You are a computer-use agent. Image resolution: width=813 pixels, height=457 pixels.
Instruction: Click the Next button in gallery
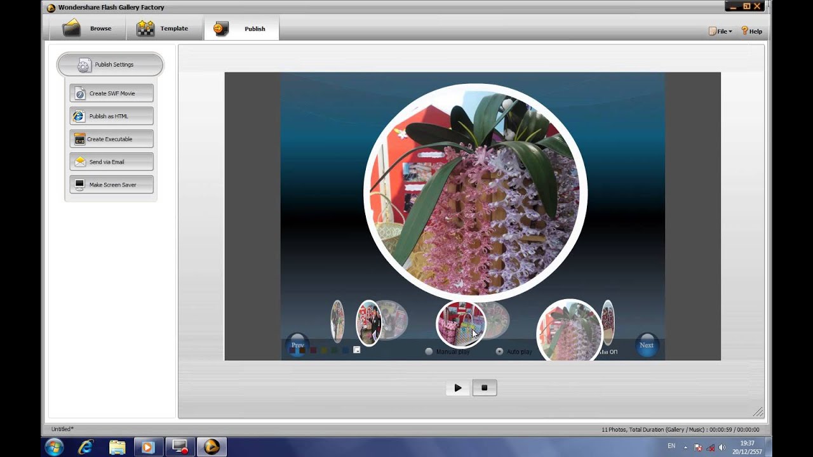(x=647, y=345)
